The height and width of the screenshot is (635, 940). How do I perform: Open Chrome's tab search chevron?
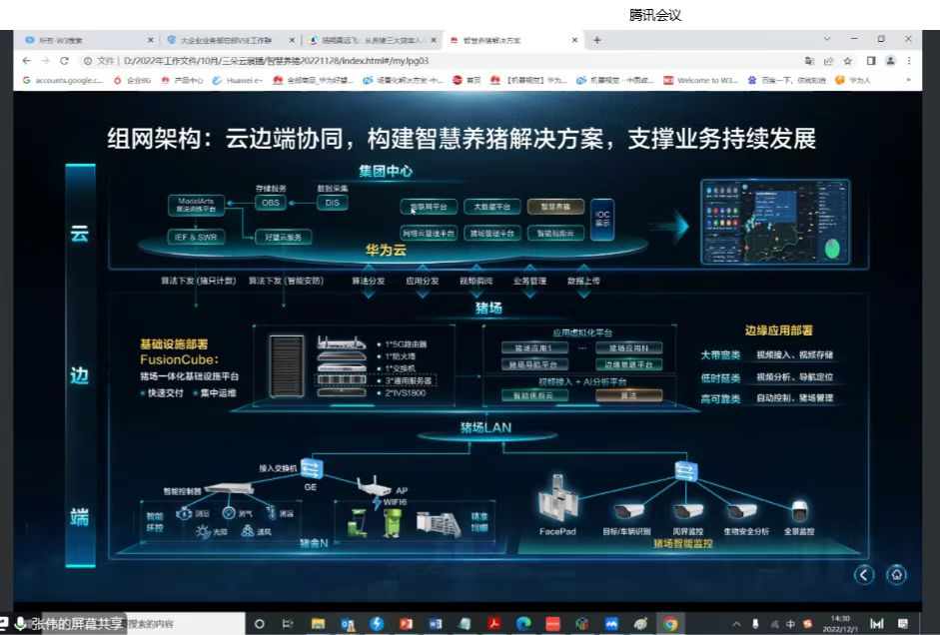click(x=827, y=39)
